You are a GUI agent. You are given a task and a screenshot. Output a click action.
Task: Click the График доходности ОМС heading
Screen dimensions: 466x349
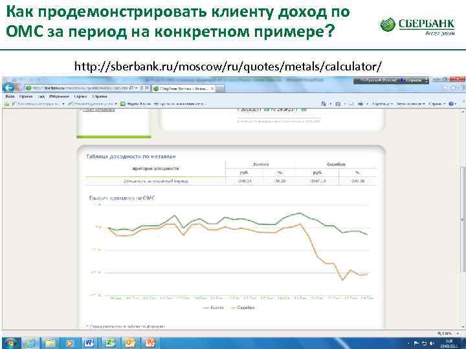122,198
